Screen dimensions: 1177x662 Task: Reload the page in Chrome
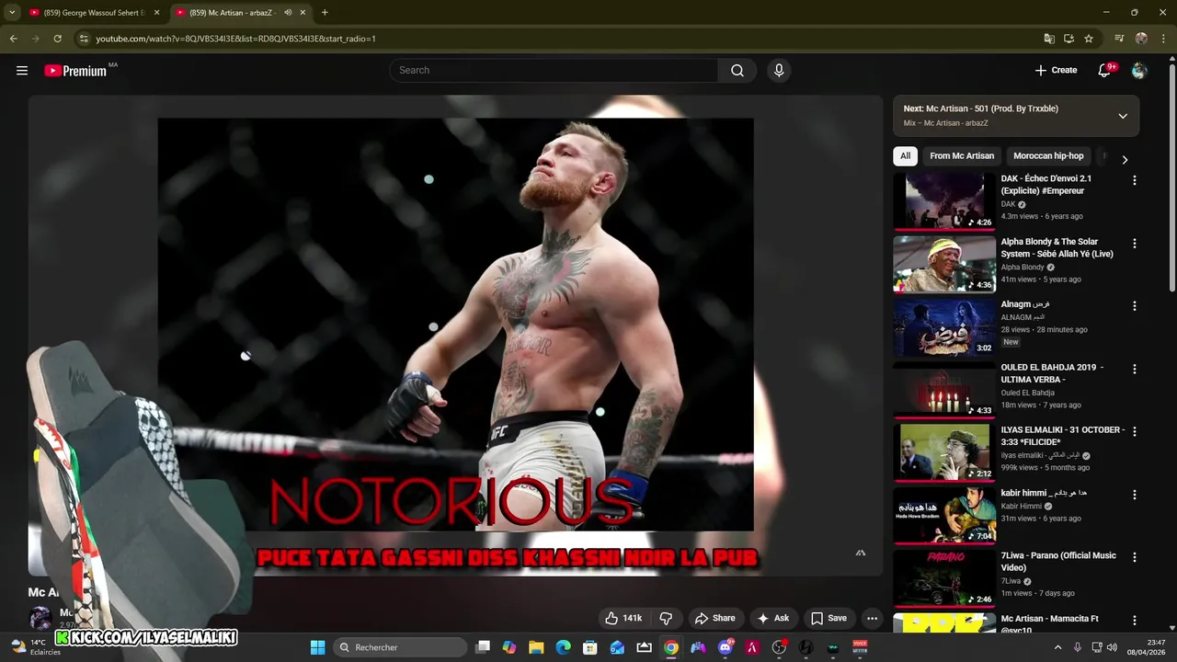pos(57,39)
